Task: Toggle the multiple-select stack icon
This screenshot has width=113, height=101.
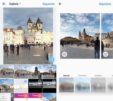Action: [x=51, y=60]
